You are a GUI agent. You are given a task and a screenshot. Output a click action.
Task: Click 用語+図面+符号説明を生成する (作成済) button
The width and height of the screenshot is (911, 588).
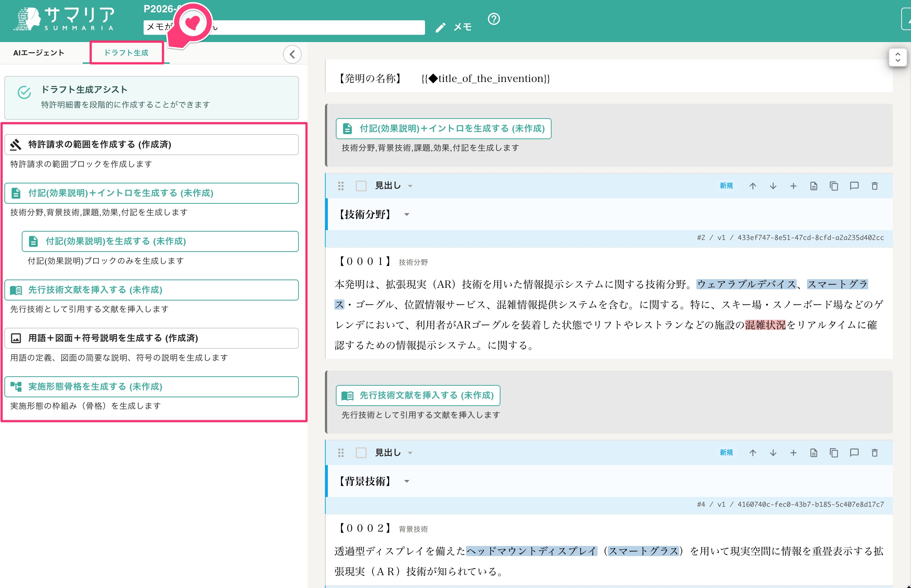coord(151,338)
